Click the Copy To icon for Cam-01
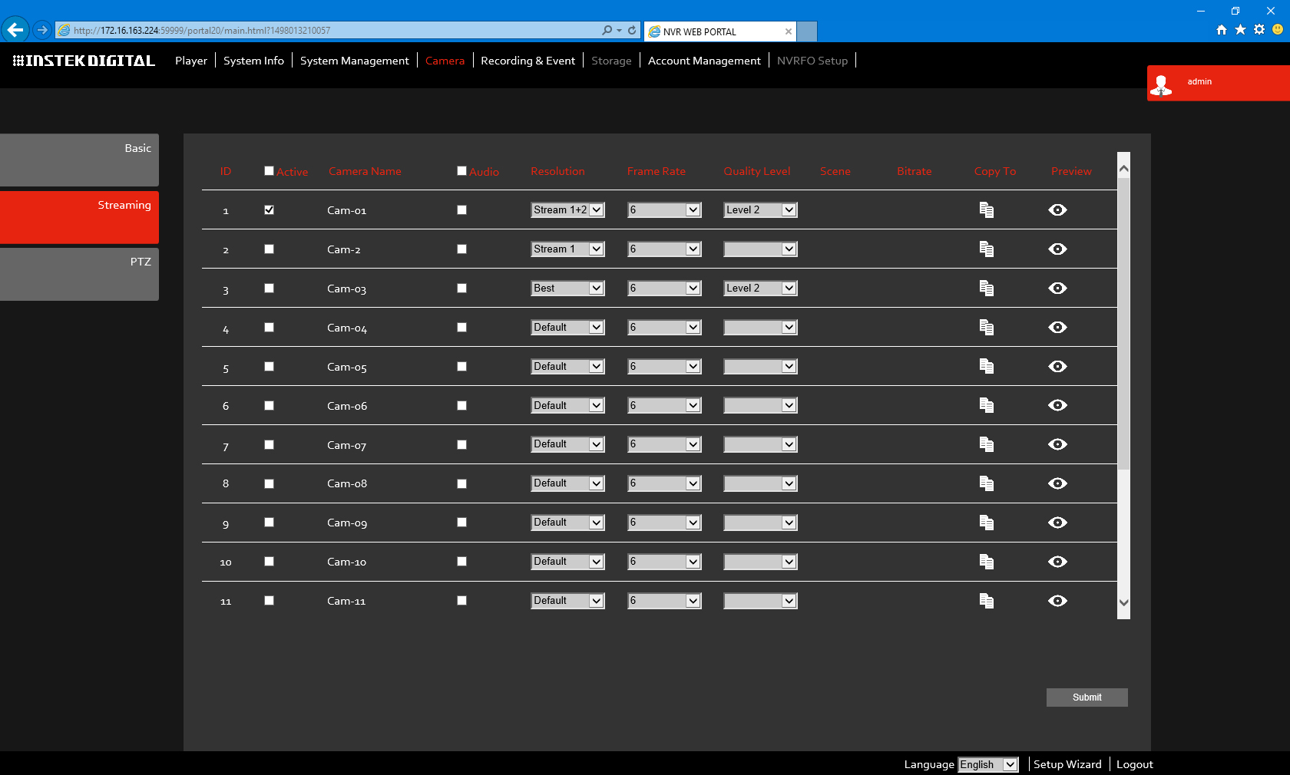 [987, 210]
